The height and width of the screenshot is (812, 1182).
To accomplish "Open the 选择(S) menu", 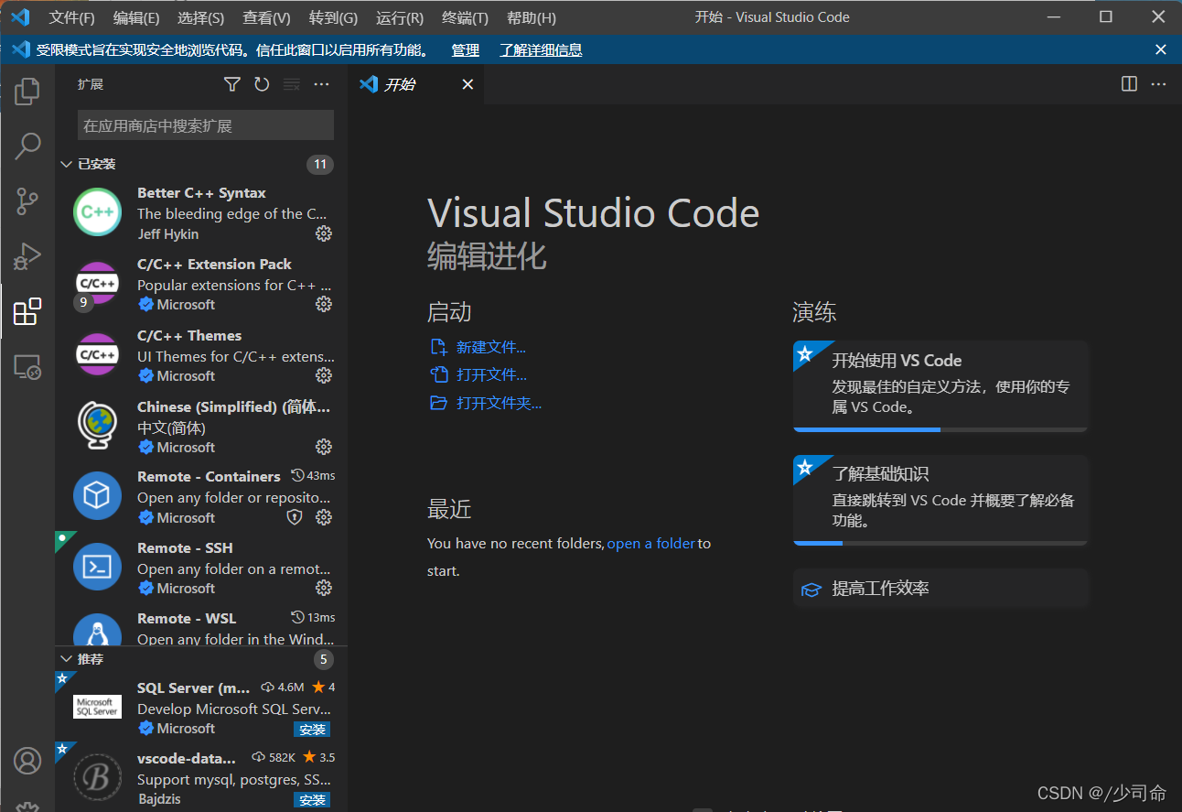I will pyautogui.click(x=200, y=17).
